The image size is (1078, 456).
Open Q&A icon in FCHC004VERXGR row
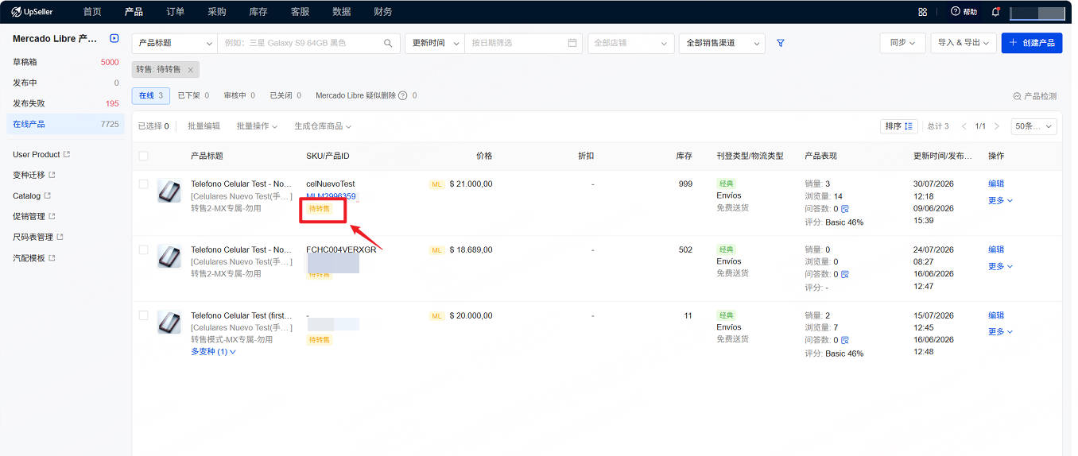click(x=845, y=275)
